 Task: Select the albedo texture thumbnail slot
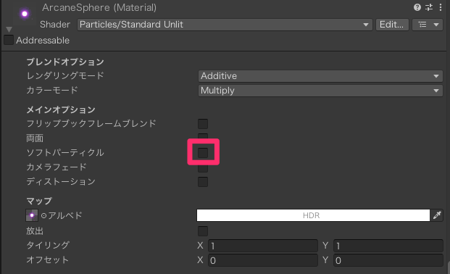tap(32, 215)
